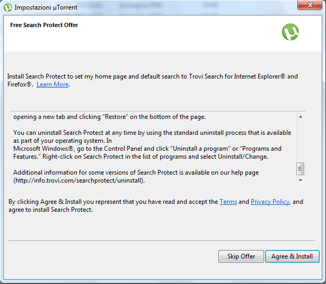
Task: Click the text 'agree to install Search Protect.'
Action: tap(50, 210)
